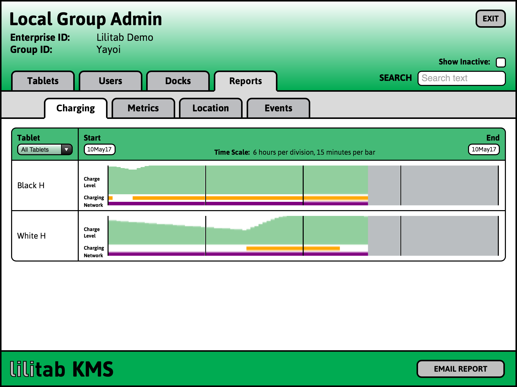Open the All Tablets dropdown
The height and width of the screenshot is (387, 517).
pyautogui.click(x=45, y=149)
